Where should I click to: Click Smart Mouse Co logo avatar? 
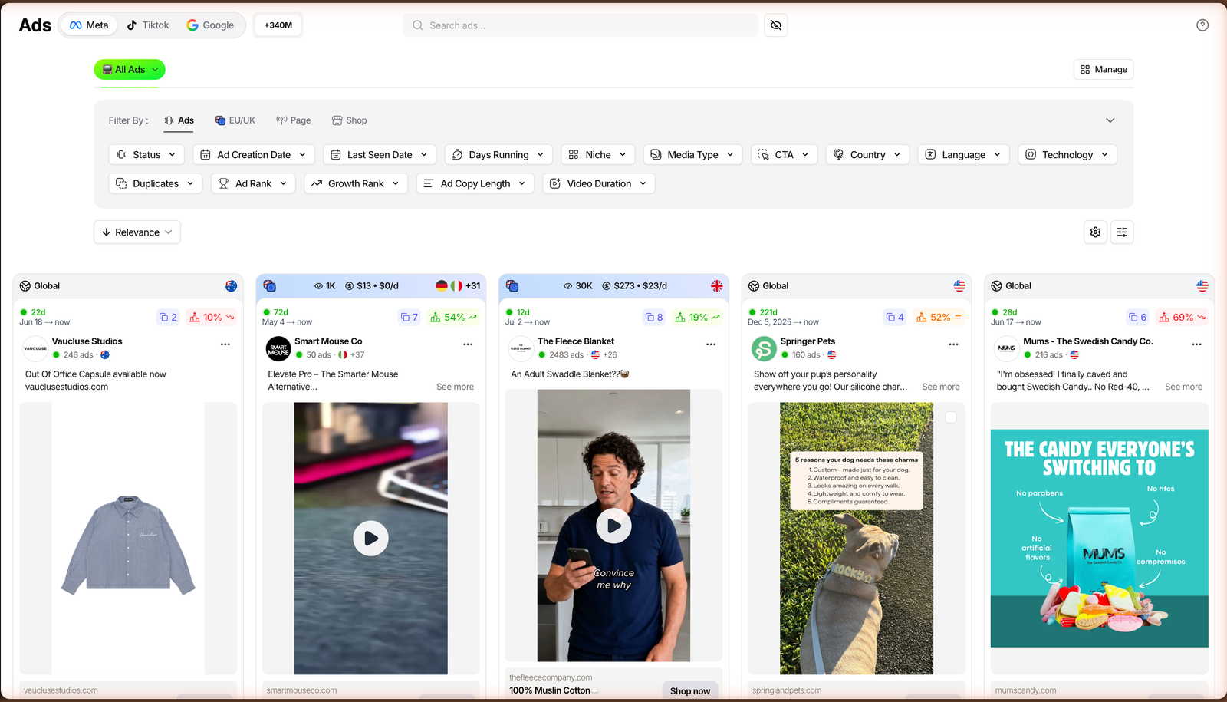click(x=278, y=348)
